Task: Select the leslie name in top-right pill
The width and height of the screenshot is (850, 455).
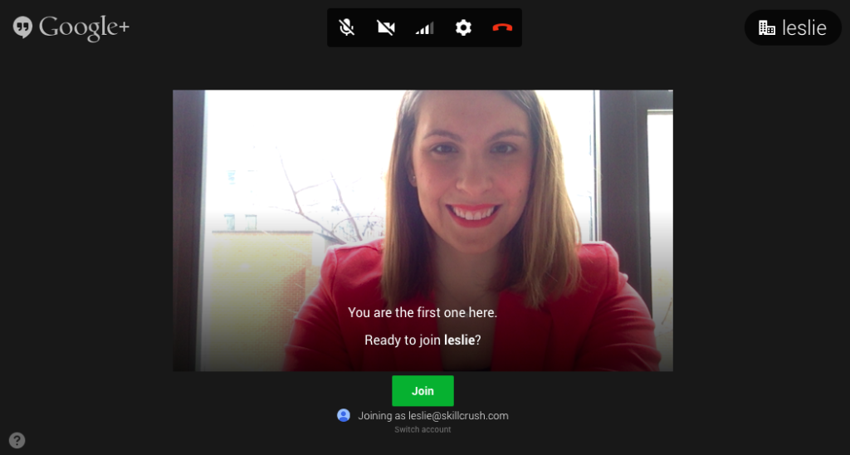Action: pos(804,28)
